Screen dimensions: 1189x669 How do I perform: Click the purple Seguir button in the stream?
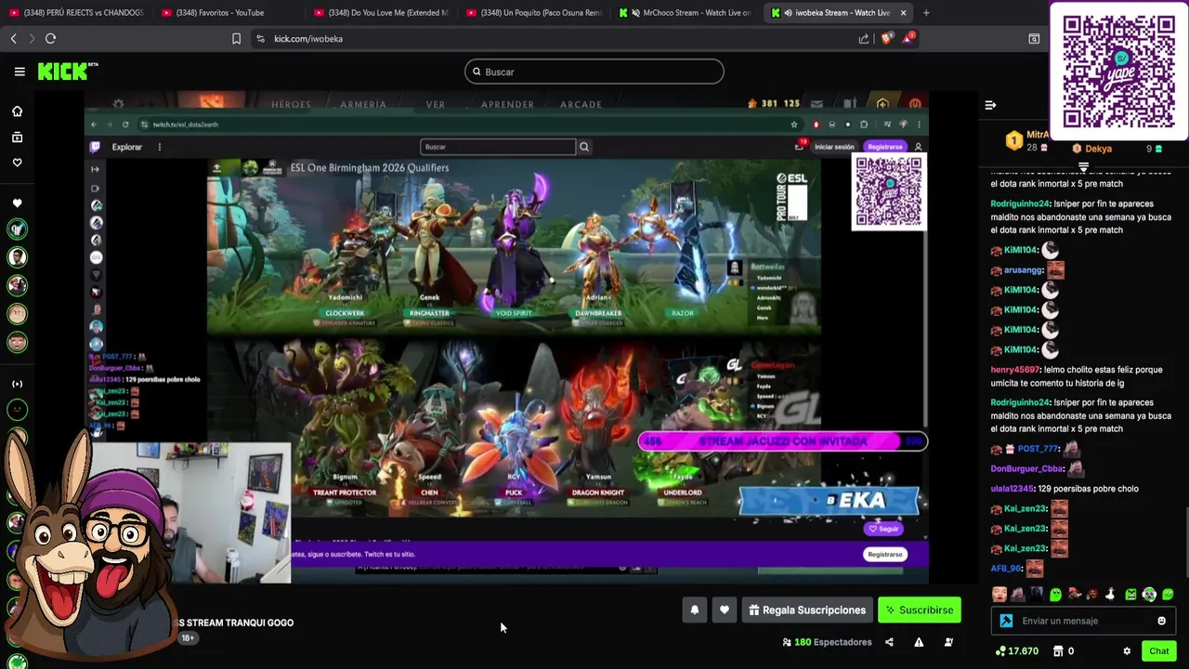pos(883,529)
